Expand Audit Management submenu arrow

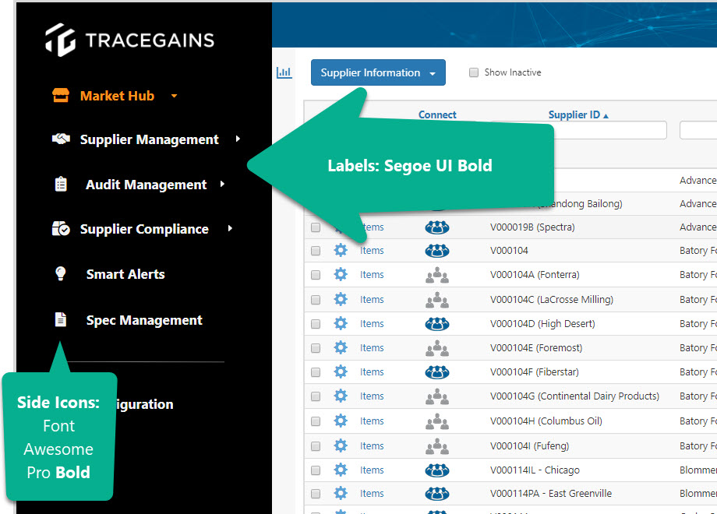223,184
